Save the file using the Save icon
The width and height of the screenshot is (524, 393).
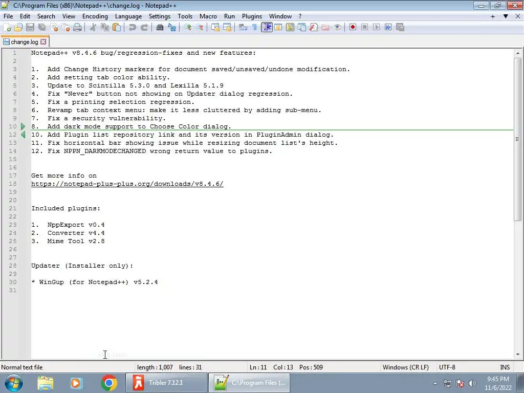(30, 28)
